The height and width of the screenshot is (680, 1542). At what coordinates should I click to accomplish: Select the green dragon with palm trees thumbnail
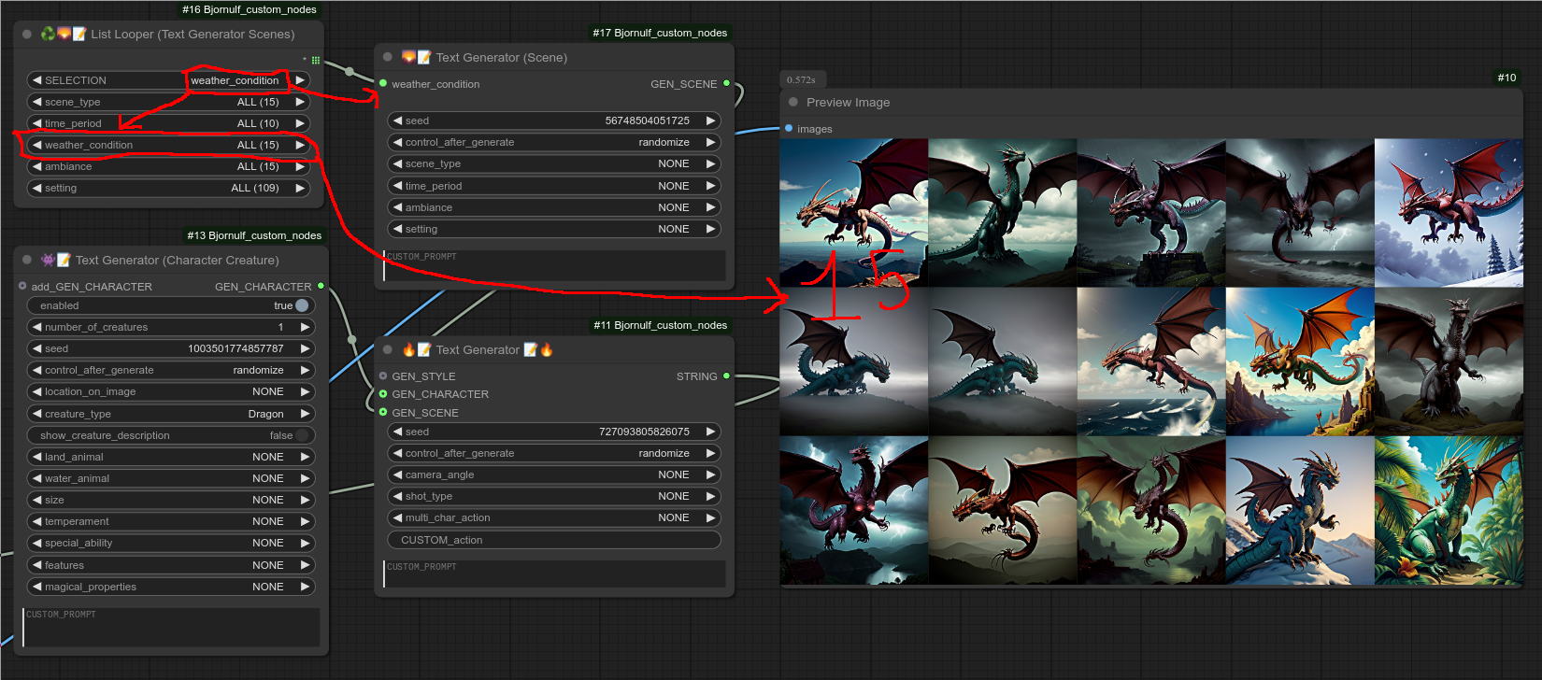click(x=1448, y=510)
